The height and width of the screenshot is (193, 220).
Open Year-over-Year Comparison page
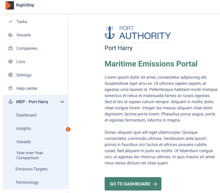tap(30, 155)
